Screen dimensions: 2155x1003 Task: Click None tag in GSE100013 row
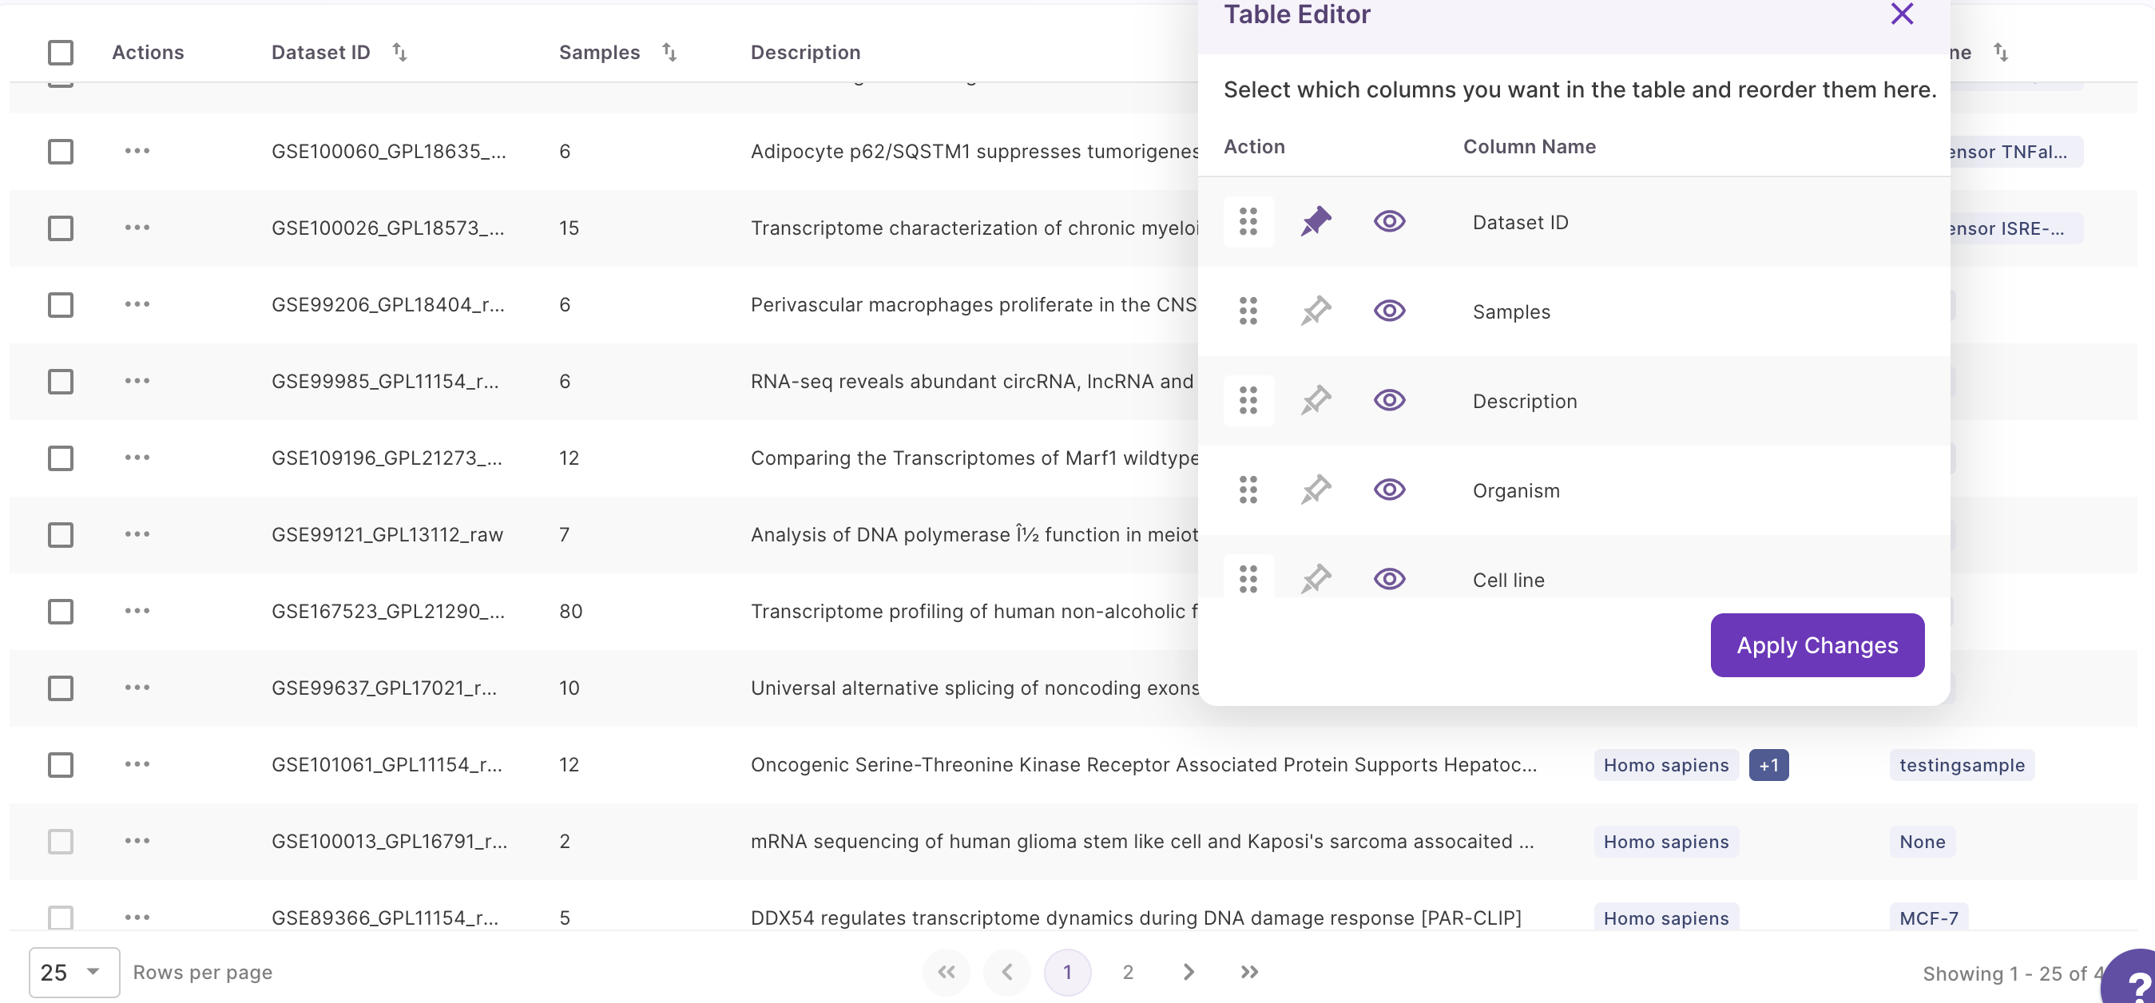tap(1923, 842)
